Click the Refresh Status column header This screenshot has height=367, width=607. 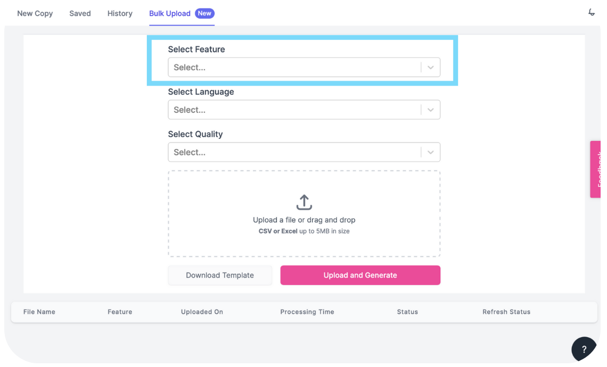point(506,312)
